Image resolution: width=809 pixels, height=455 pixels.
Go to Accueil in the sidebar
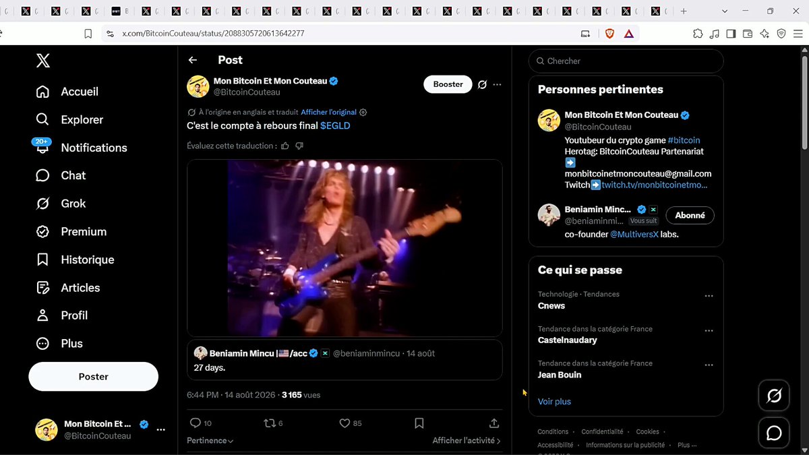click(67, 92)
